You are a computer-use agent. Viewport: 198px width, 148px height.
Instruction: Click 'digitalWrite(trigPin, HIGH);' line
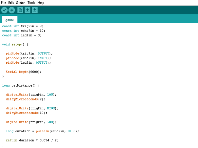pos(32,108)
